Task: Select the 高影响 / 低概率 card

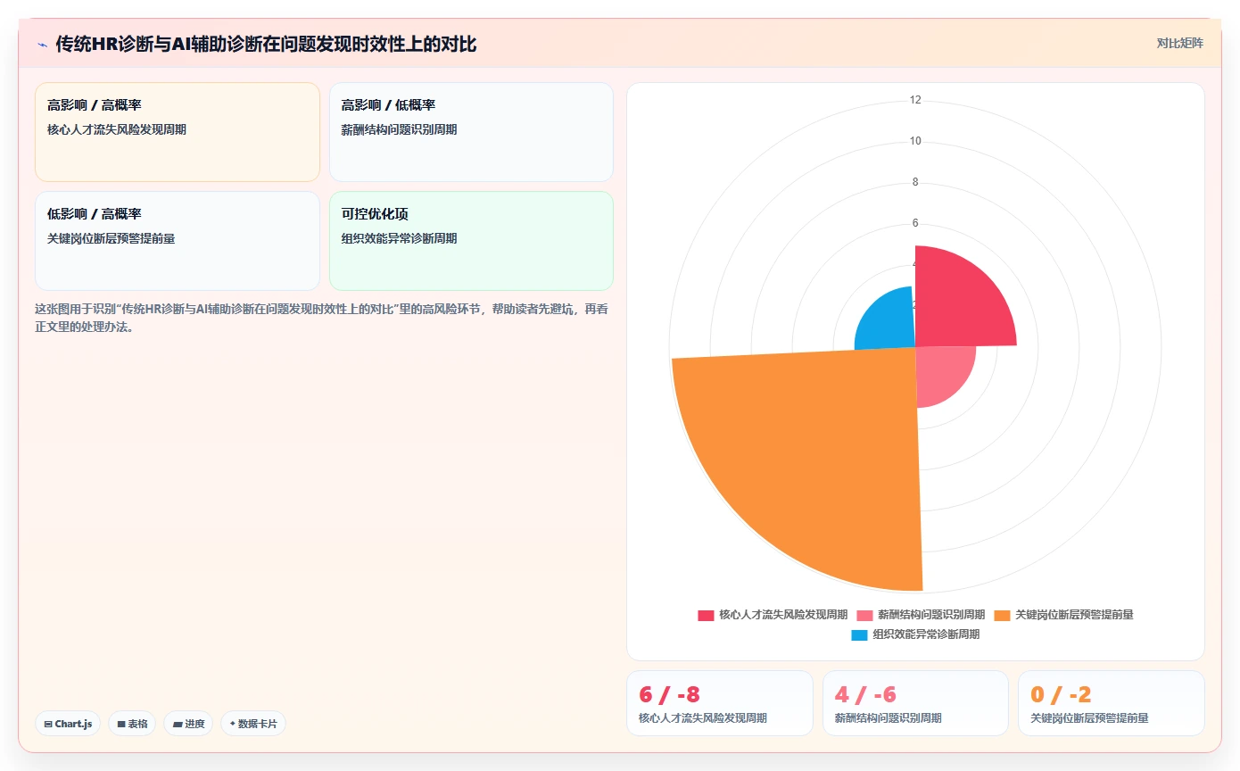Action: coord(471,132)
